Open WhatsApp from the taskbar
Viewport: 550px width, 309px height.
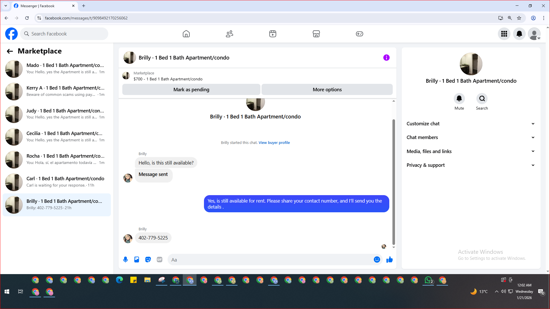428,280
